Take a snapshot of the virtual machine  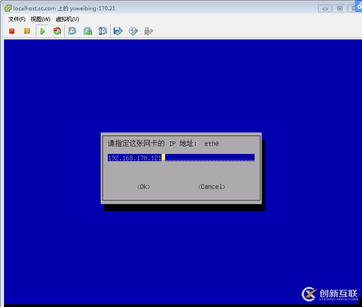[72, 31]
